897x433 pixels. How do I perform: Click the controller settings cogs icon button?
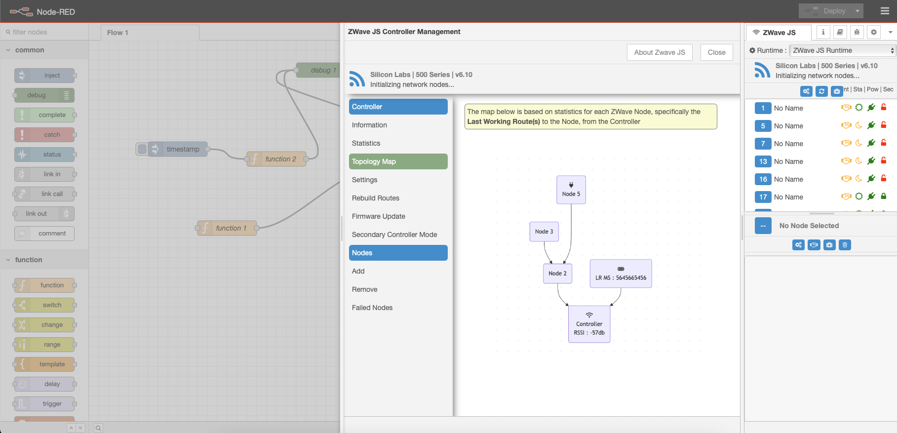coord(806,91)
